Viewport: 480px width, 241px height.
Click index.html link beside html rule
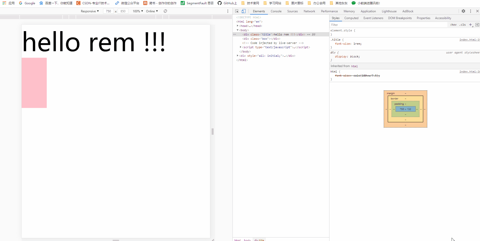tap(469, 72)
